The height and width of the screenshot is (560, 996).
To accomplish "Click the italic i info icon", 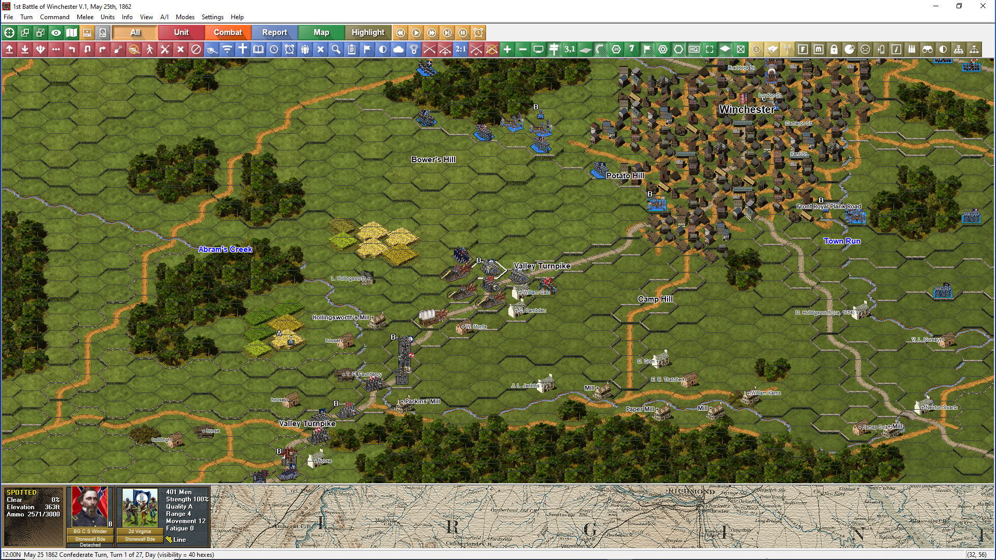I will click(x=896, y=49).
